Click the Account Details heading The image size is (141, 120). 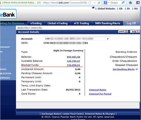pos(29,32)
